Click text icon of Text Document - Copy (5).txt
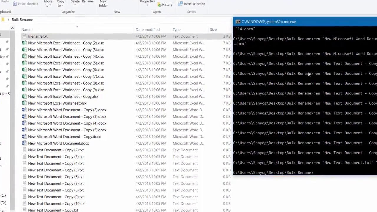 (24, 170)
